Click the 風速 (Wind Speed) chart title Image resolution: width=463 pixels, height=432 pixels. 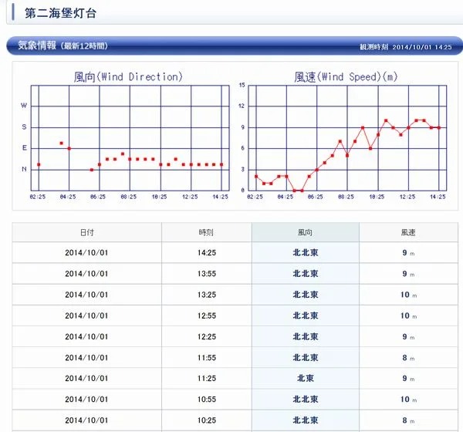pos(344,76)
